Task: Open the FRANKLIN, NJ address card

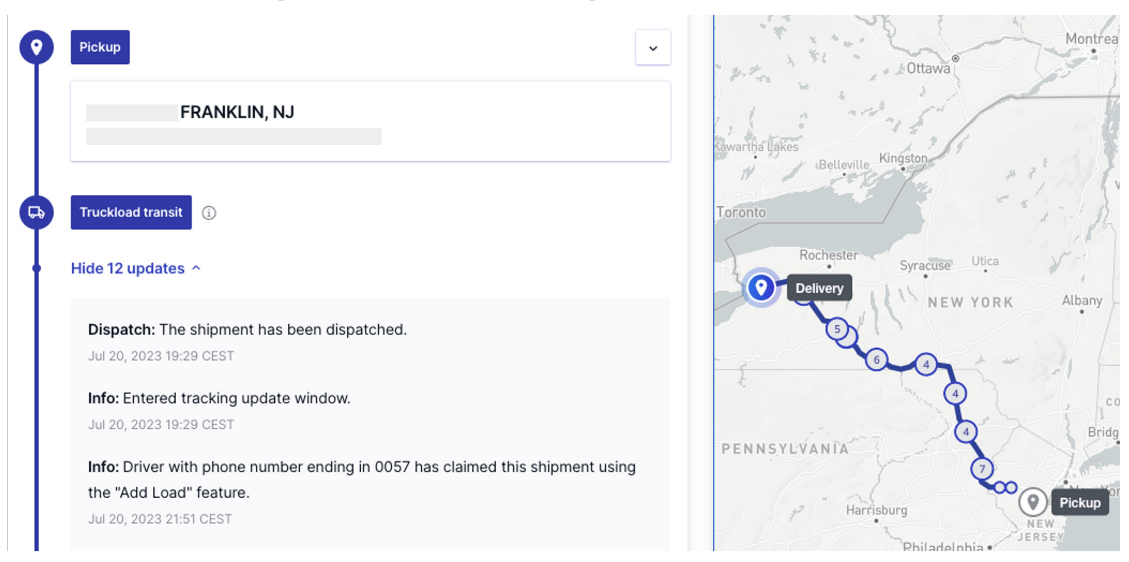Action: pos(370,121)
